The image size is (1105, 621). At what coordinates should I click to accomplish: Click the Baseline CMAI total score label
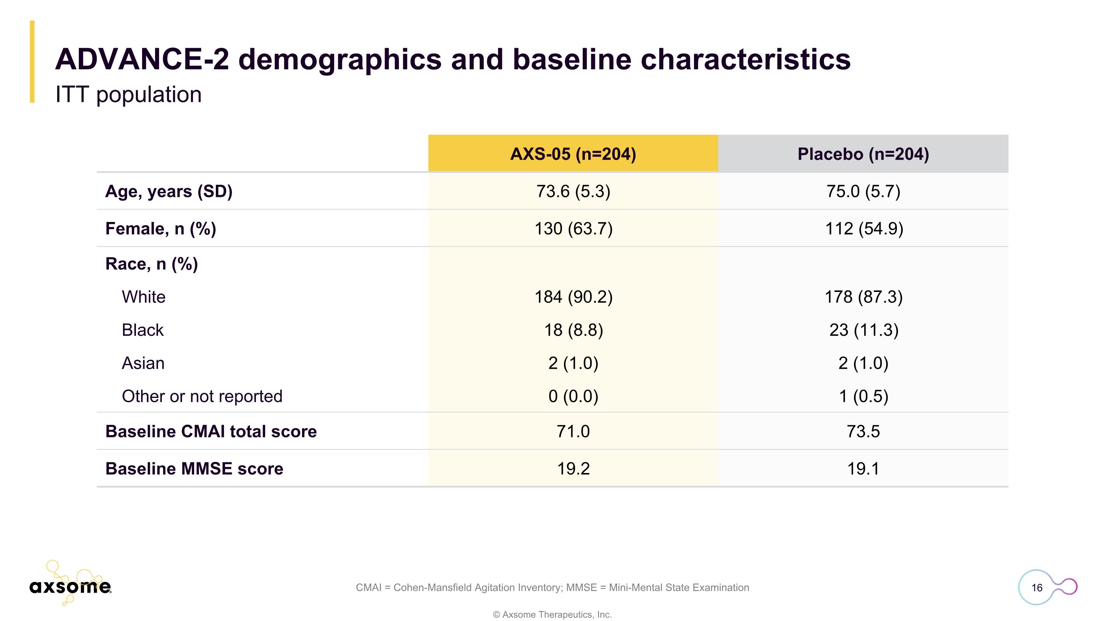[211, 431]
